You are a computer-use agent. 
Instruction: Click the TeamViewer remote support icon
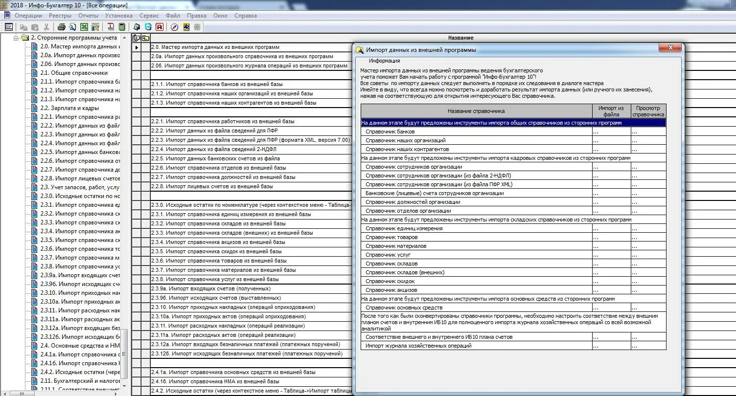click(148, 27)
